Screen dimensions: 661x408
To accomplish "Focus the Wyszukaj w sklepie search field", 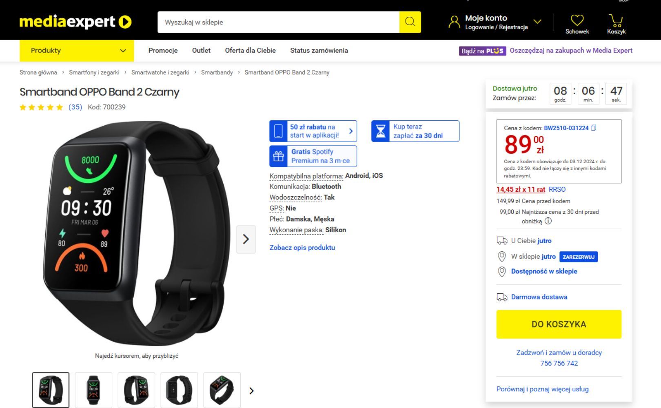I will point(278,22).
